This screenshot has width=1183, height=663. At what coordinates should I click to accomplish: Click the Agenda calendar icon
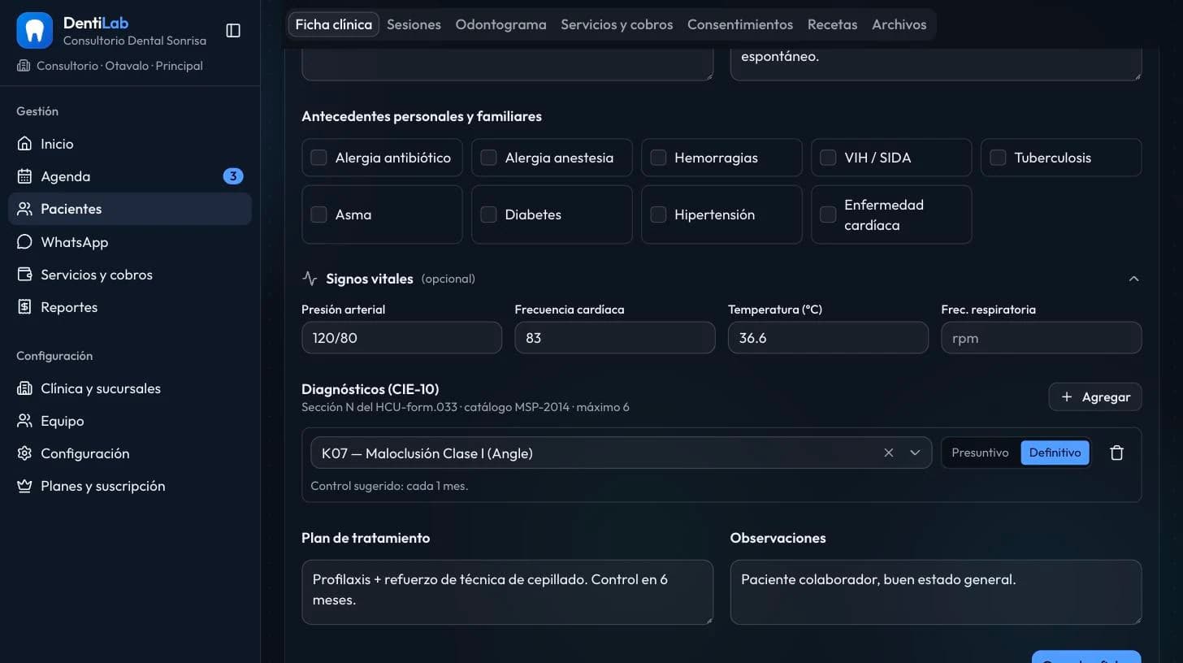(x=25, y=176)
